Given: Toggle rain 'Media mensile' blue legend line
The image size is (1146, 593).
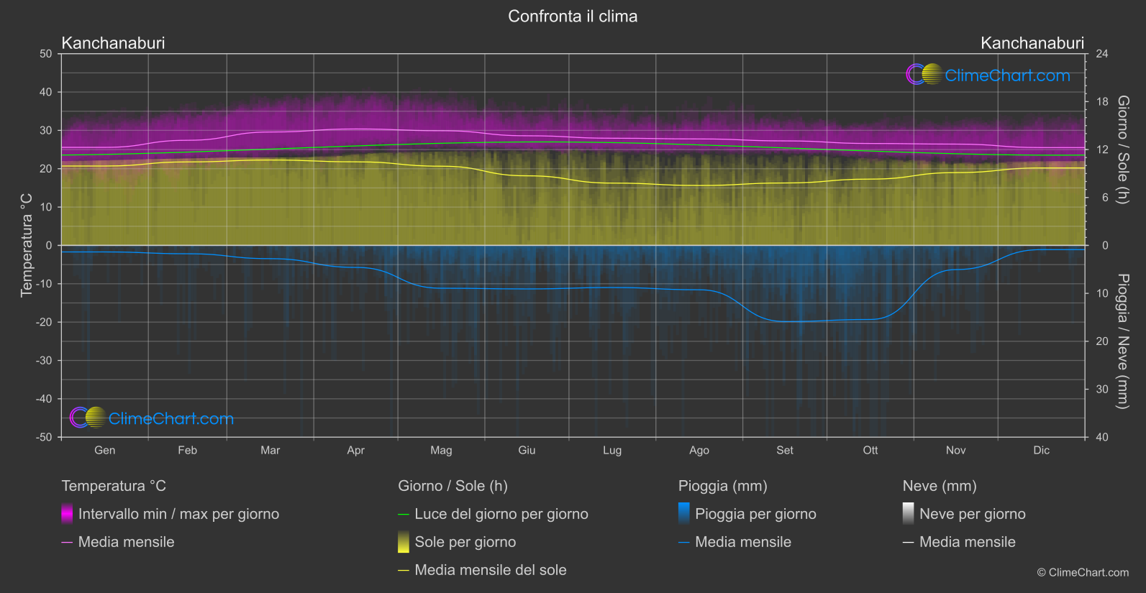Looking at the screenshot, I should [684, 542].
